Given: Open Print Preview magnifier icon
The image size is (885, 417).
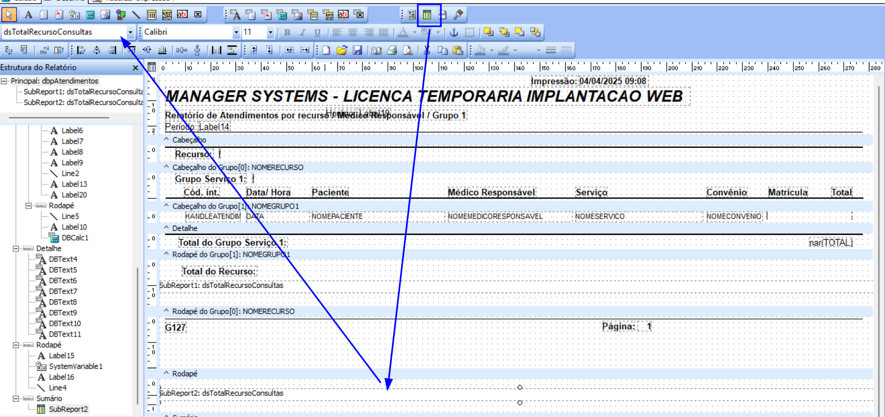Looking at the screenshot, I should coord(408,50).
